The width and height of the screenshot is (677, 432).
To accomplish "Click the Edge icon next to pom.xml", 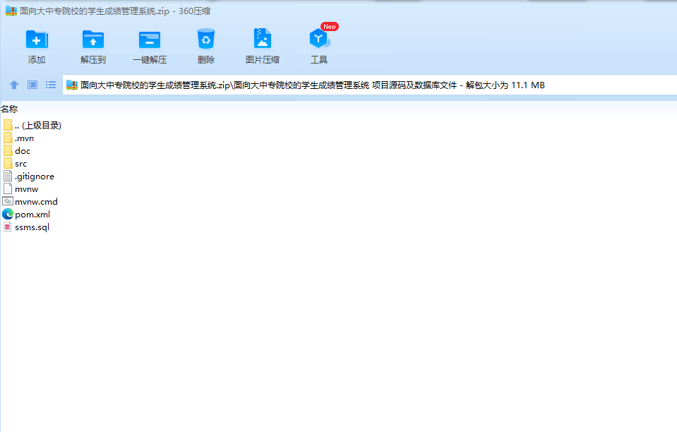I will pos(8,214).
